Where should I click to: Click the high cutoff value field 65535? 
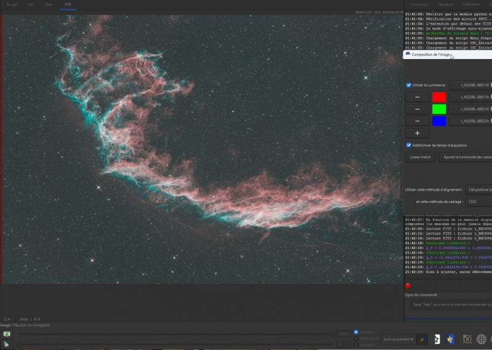(x=344, y=334)
